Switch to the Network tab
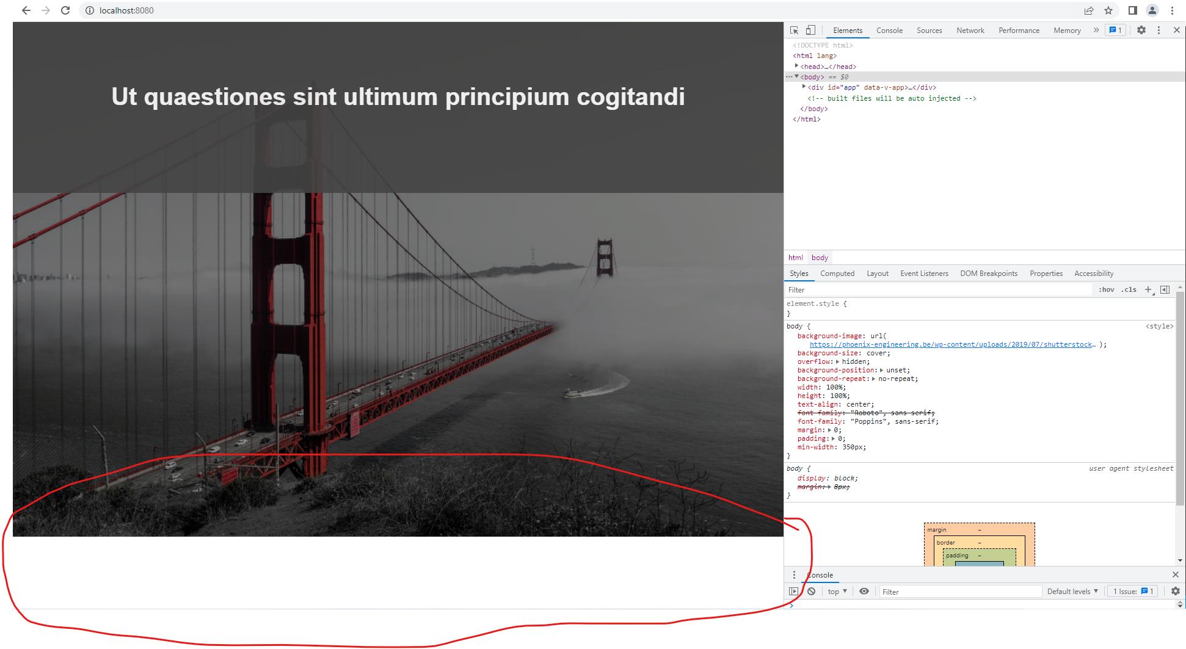1186x649 pixels. pos(970,31)
